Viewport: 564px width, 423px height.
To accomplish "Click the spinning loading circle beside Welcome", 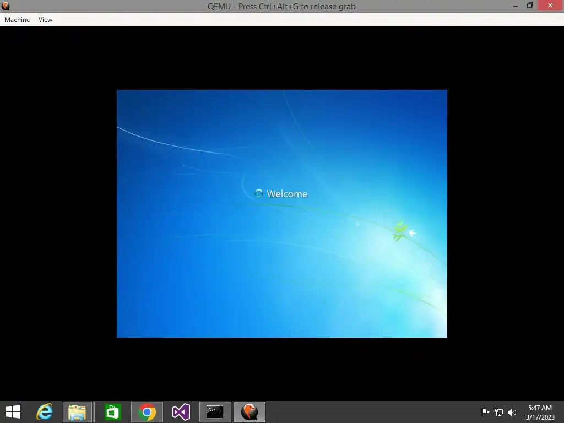I will [x=259, y=193].
